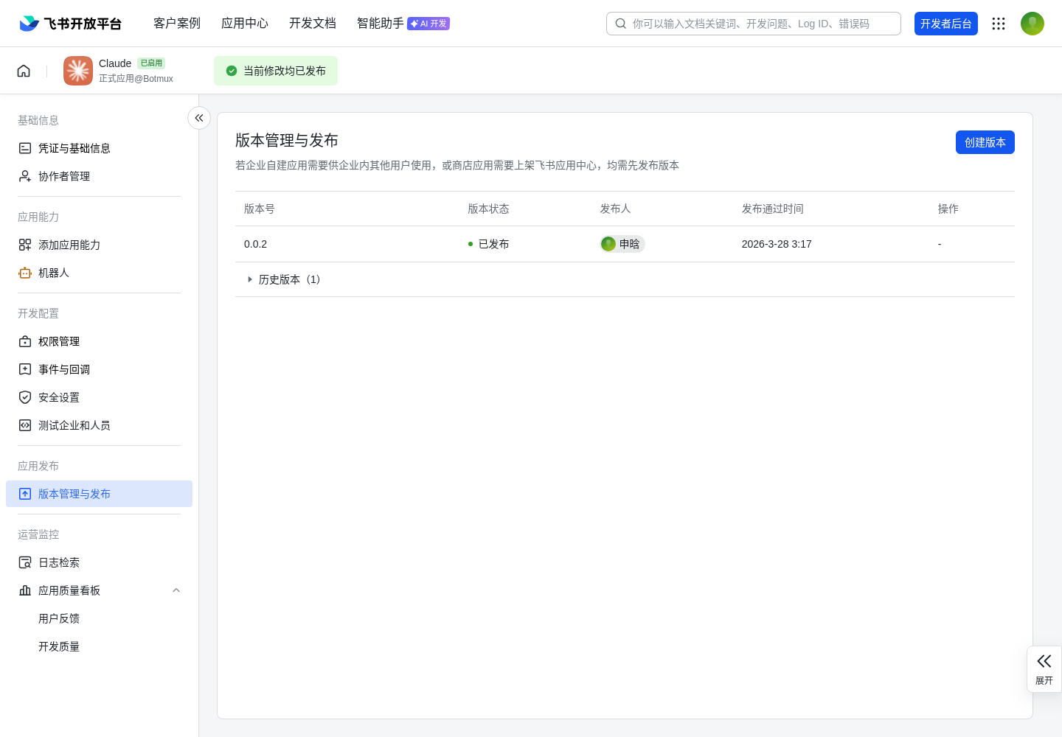The width and height of the screenshot is (1062, 737).
Task: Open the user avatar menu
Action: pos(1032,24)
